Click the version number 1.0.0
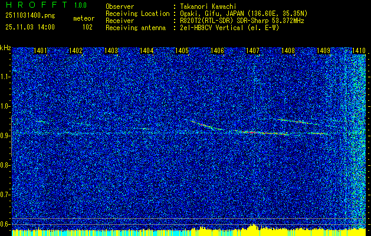The height and width of the screenshot is (236, 371). coord(80,5)
